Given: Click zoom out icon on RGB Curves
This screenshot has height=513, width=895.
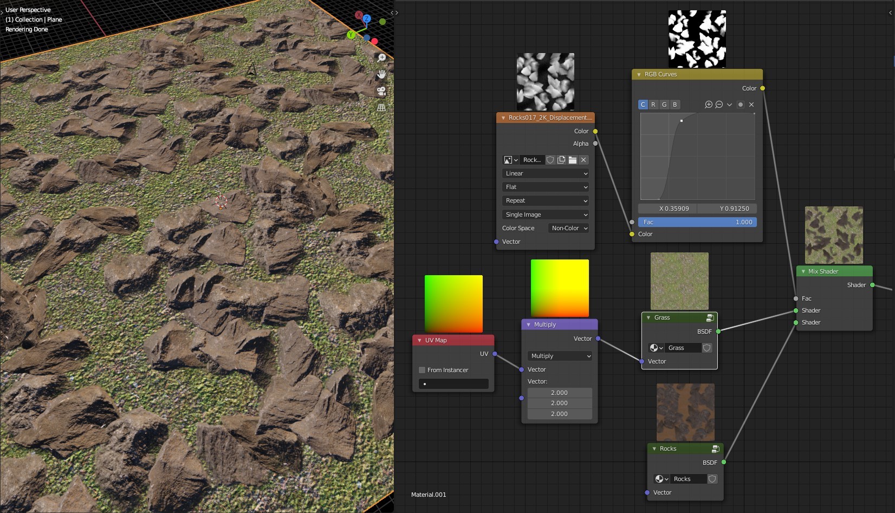Looking at the screenshot, I should pos(719,105).
